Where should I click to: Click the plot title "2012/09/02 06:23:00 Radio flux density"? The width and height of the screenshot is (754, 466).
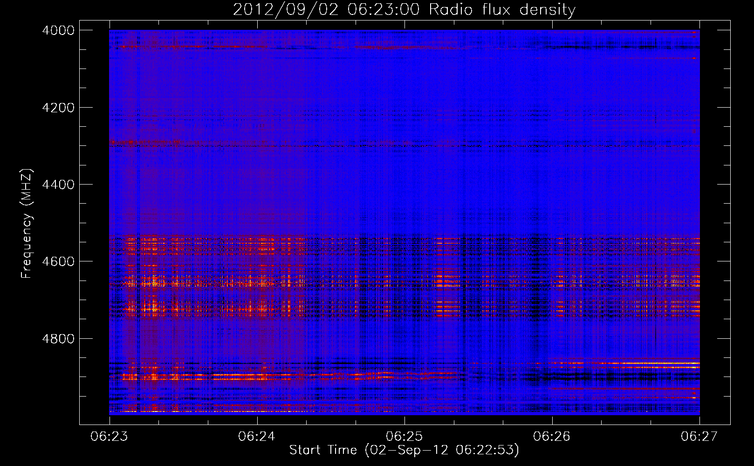click(x=404, y=9)
